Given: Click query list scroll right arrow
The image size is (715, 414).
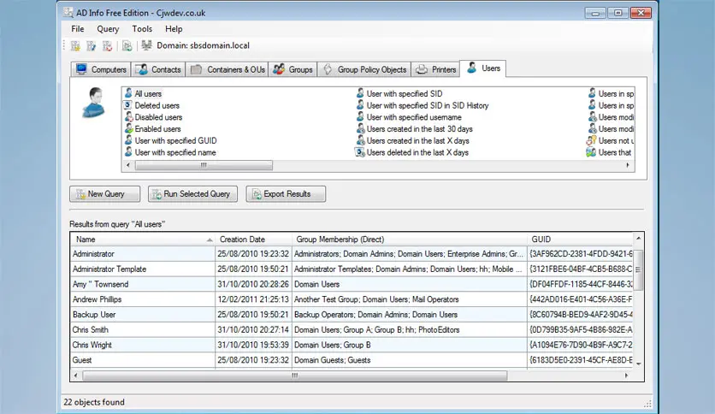Looking at the screenshot, I should (x=628, y=165).
